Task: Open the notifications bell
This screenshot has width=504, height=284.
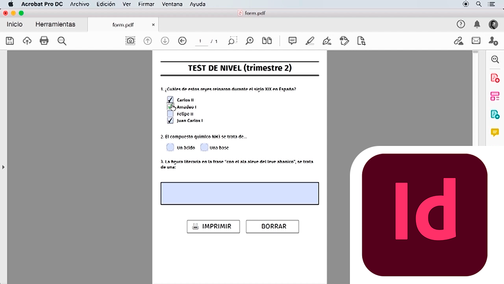Action: [477, 24]
